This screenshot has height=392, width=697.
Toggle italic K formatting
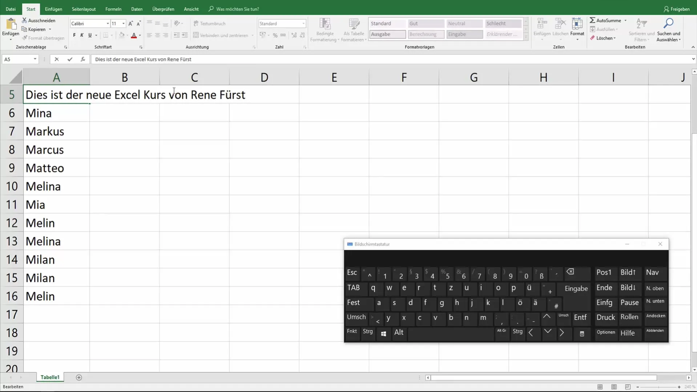point(82,35)
